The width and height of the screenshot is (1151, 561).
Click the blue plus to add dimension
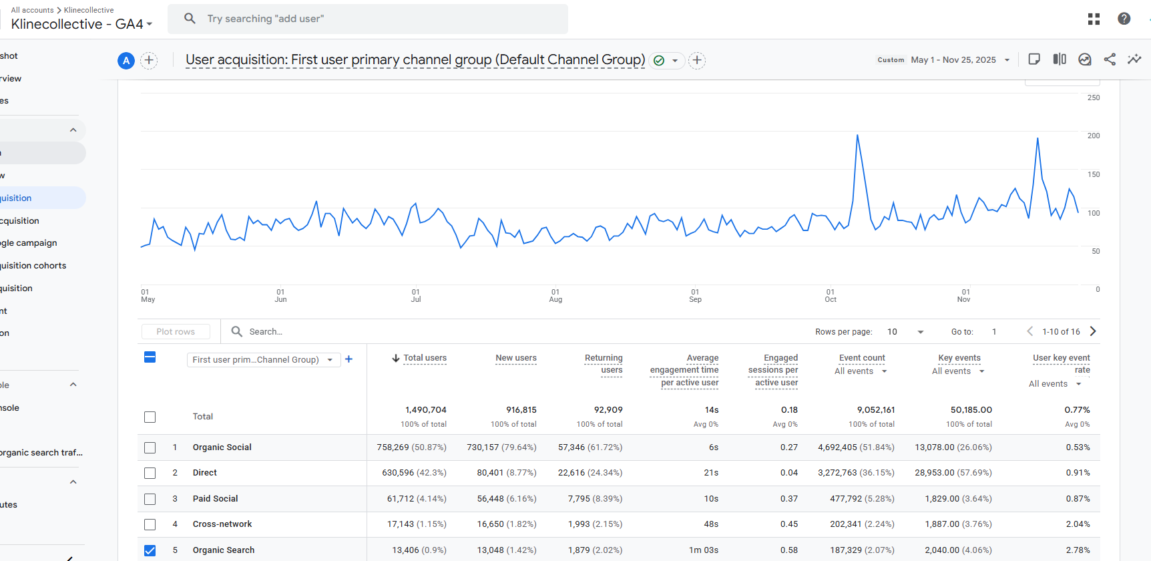coord(349,359)
